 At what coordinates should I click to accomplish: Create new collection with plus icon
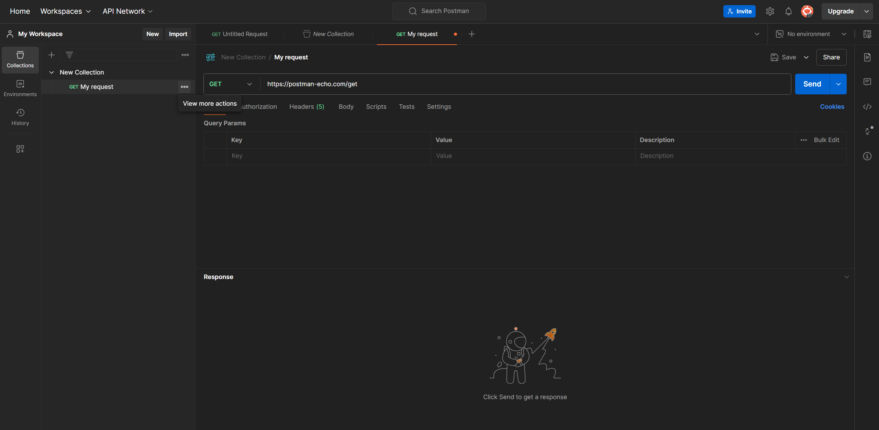pyautogui.click(x=52, y=55)
